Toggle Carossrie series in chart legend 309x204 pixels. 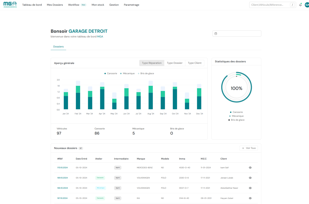110,73
